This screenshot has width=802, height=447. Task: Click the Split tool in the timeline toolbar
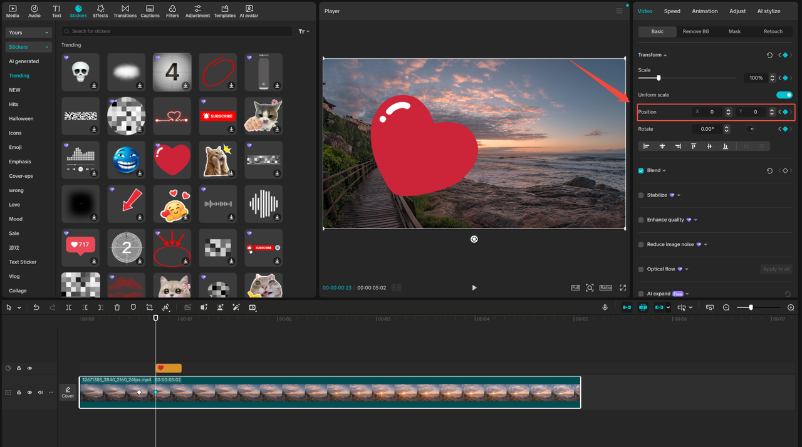70,307
